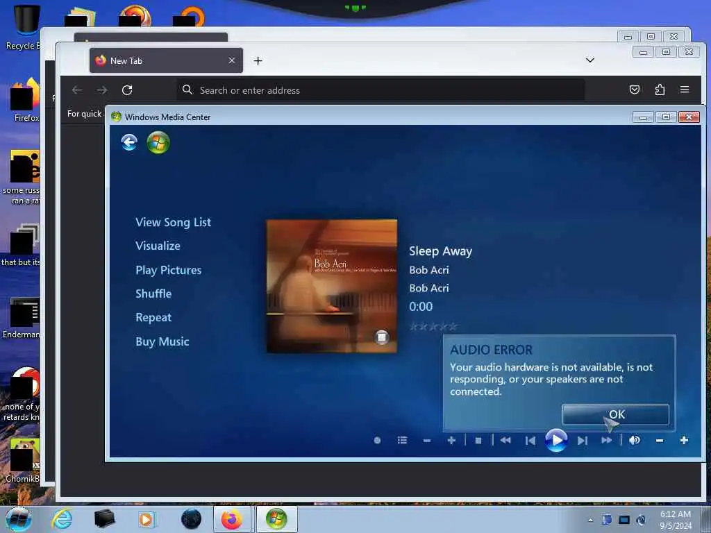The width and height of the screenshot is (711, 533).
Task: Rate the song using the star rating
Action: 433,326
